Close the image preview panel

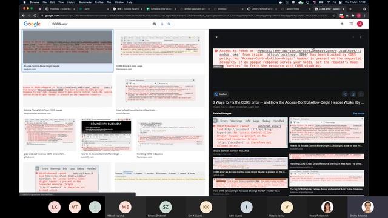(216, 37)
